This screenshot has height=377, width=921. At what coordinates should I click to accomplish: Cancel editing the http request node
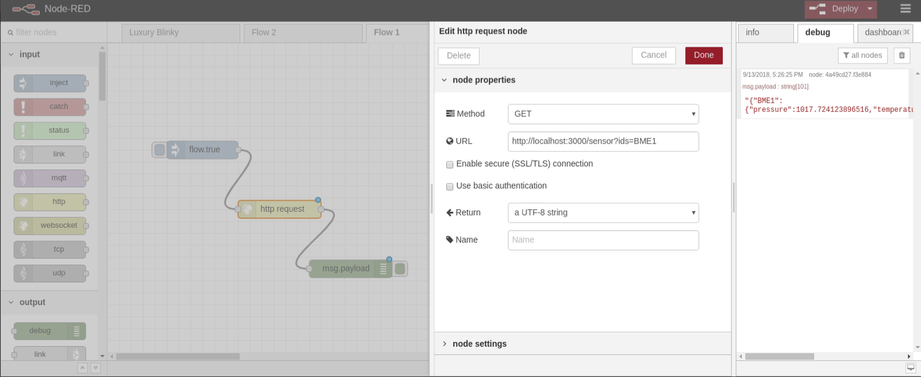(653, 55)
